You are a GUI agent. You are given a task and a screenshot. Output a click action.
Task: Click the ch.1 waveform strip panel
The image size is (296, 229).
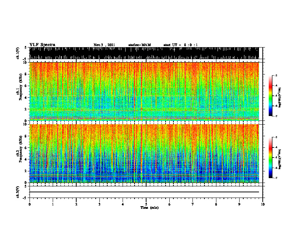point(144,53)
